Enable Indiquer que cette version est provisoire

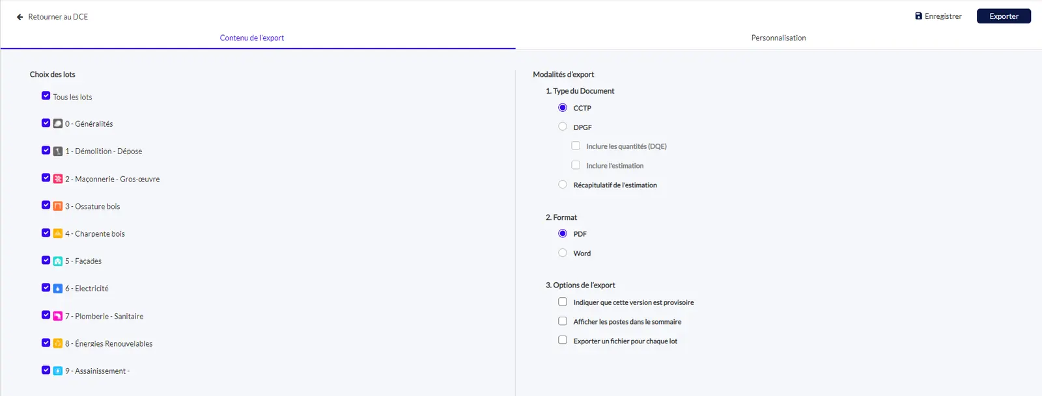[563, 302]
